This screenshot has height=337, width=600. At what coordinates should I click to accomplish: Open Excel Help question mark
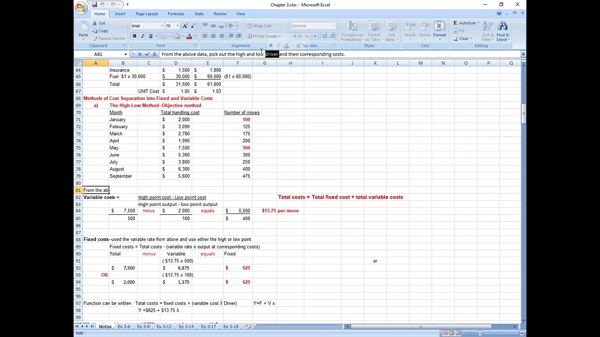pyautogui.click(x=499, y=14)
